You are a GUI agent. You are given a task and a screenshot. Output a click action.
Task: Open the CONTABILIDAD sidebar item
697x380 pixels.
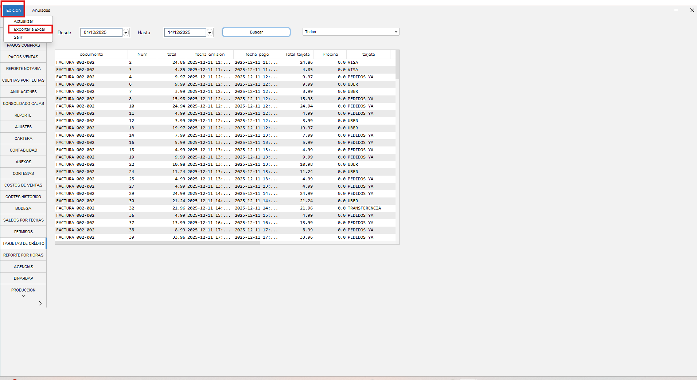tap(23, 150)
